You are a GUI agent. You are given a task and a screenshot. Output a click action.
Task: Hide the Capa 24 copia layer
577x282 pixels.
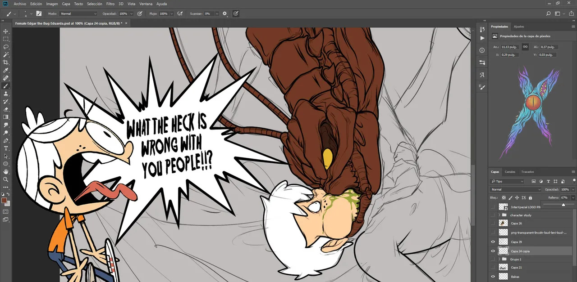click(x=493, y=251)
